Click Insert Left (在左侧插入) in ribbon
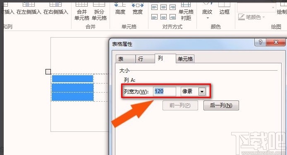The image size is (287, 155). point(29,9)
